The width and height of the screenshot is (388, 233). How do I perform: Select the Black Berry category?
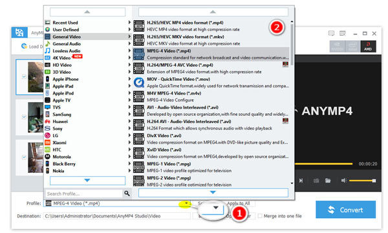click(88, 164)
